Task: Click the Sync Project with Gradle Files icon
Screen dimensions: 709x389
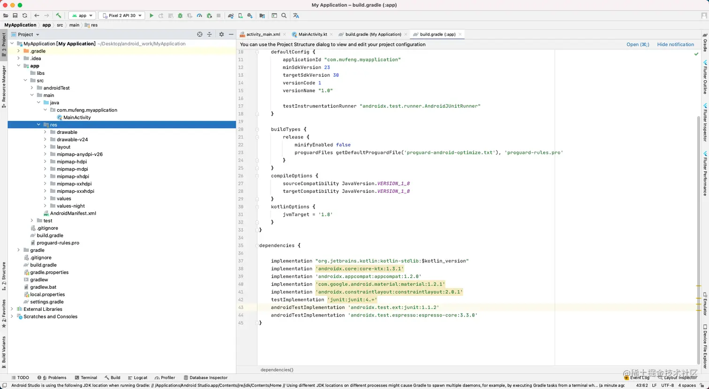Action: pyautogui.click(x=231, y=15)
